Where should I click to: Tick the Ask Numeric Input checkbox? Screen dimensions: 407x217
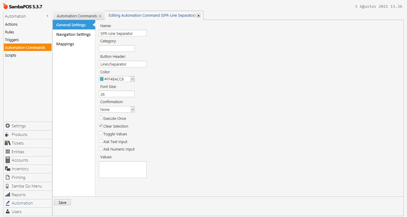pyautogui.click(x=101, y=149)
